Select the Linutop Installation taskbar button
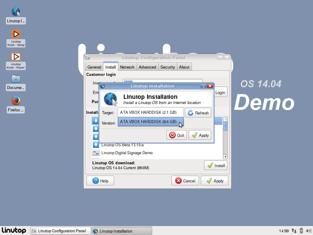Screen dimensions: 313x235 [122, 231]
